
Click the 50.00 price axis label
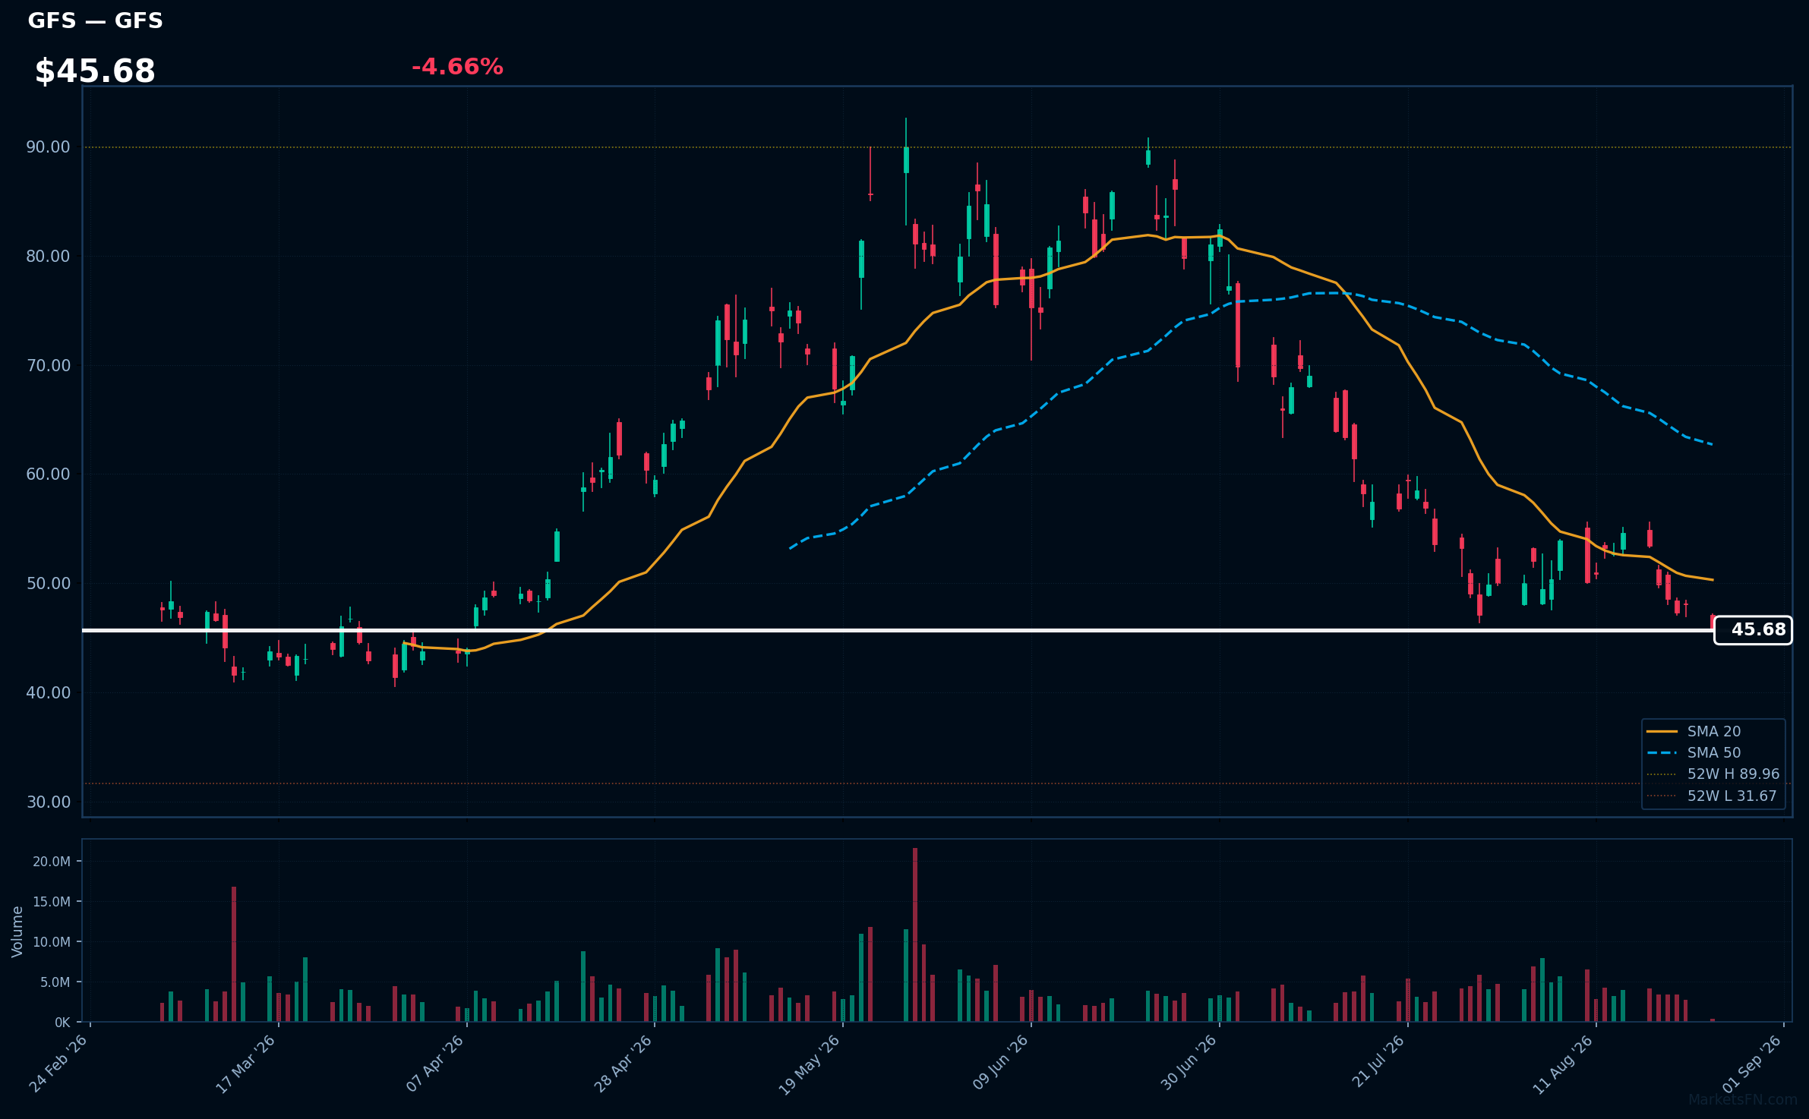[x=48, y=584]
